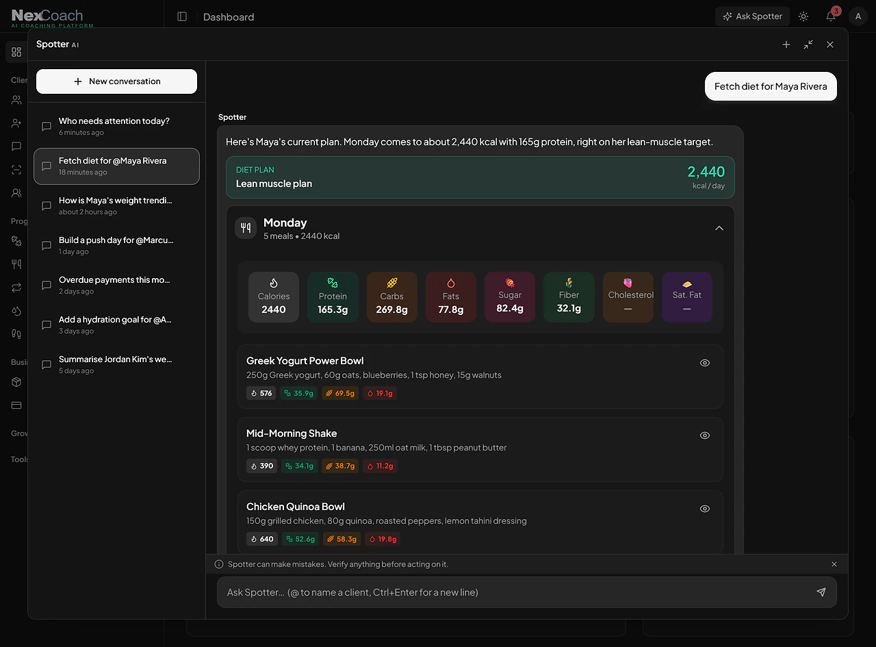This screenshot has width=876, height=647.
Task: Dismiss the Spotter mistakes disclaimer
Action: pos(834,564)
